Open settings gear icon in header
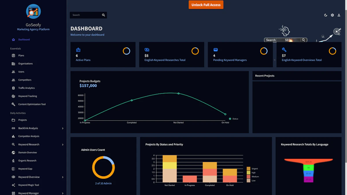The width and height of the screenshot is (347, 195). point(332,15)
